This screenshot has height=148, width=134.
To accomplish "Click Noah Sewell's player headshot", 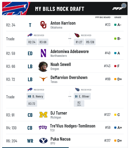I will pos(43,66).
